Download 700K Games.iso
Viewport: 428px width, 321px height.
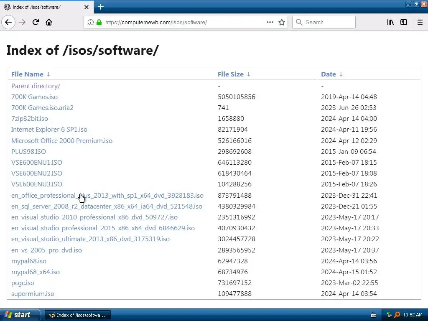click(34, 97)
